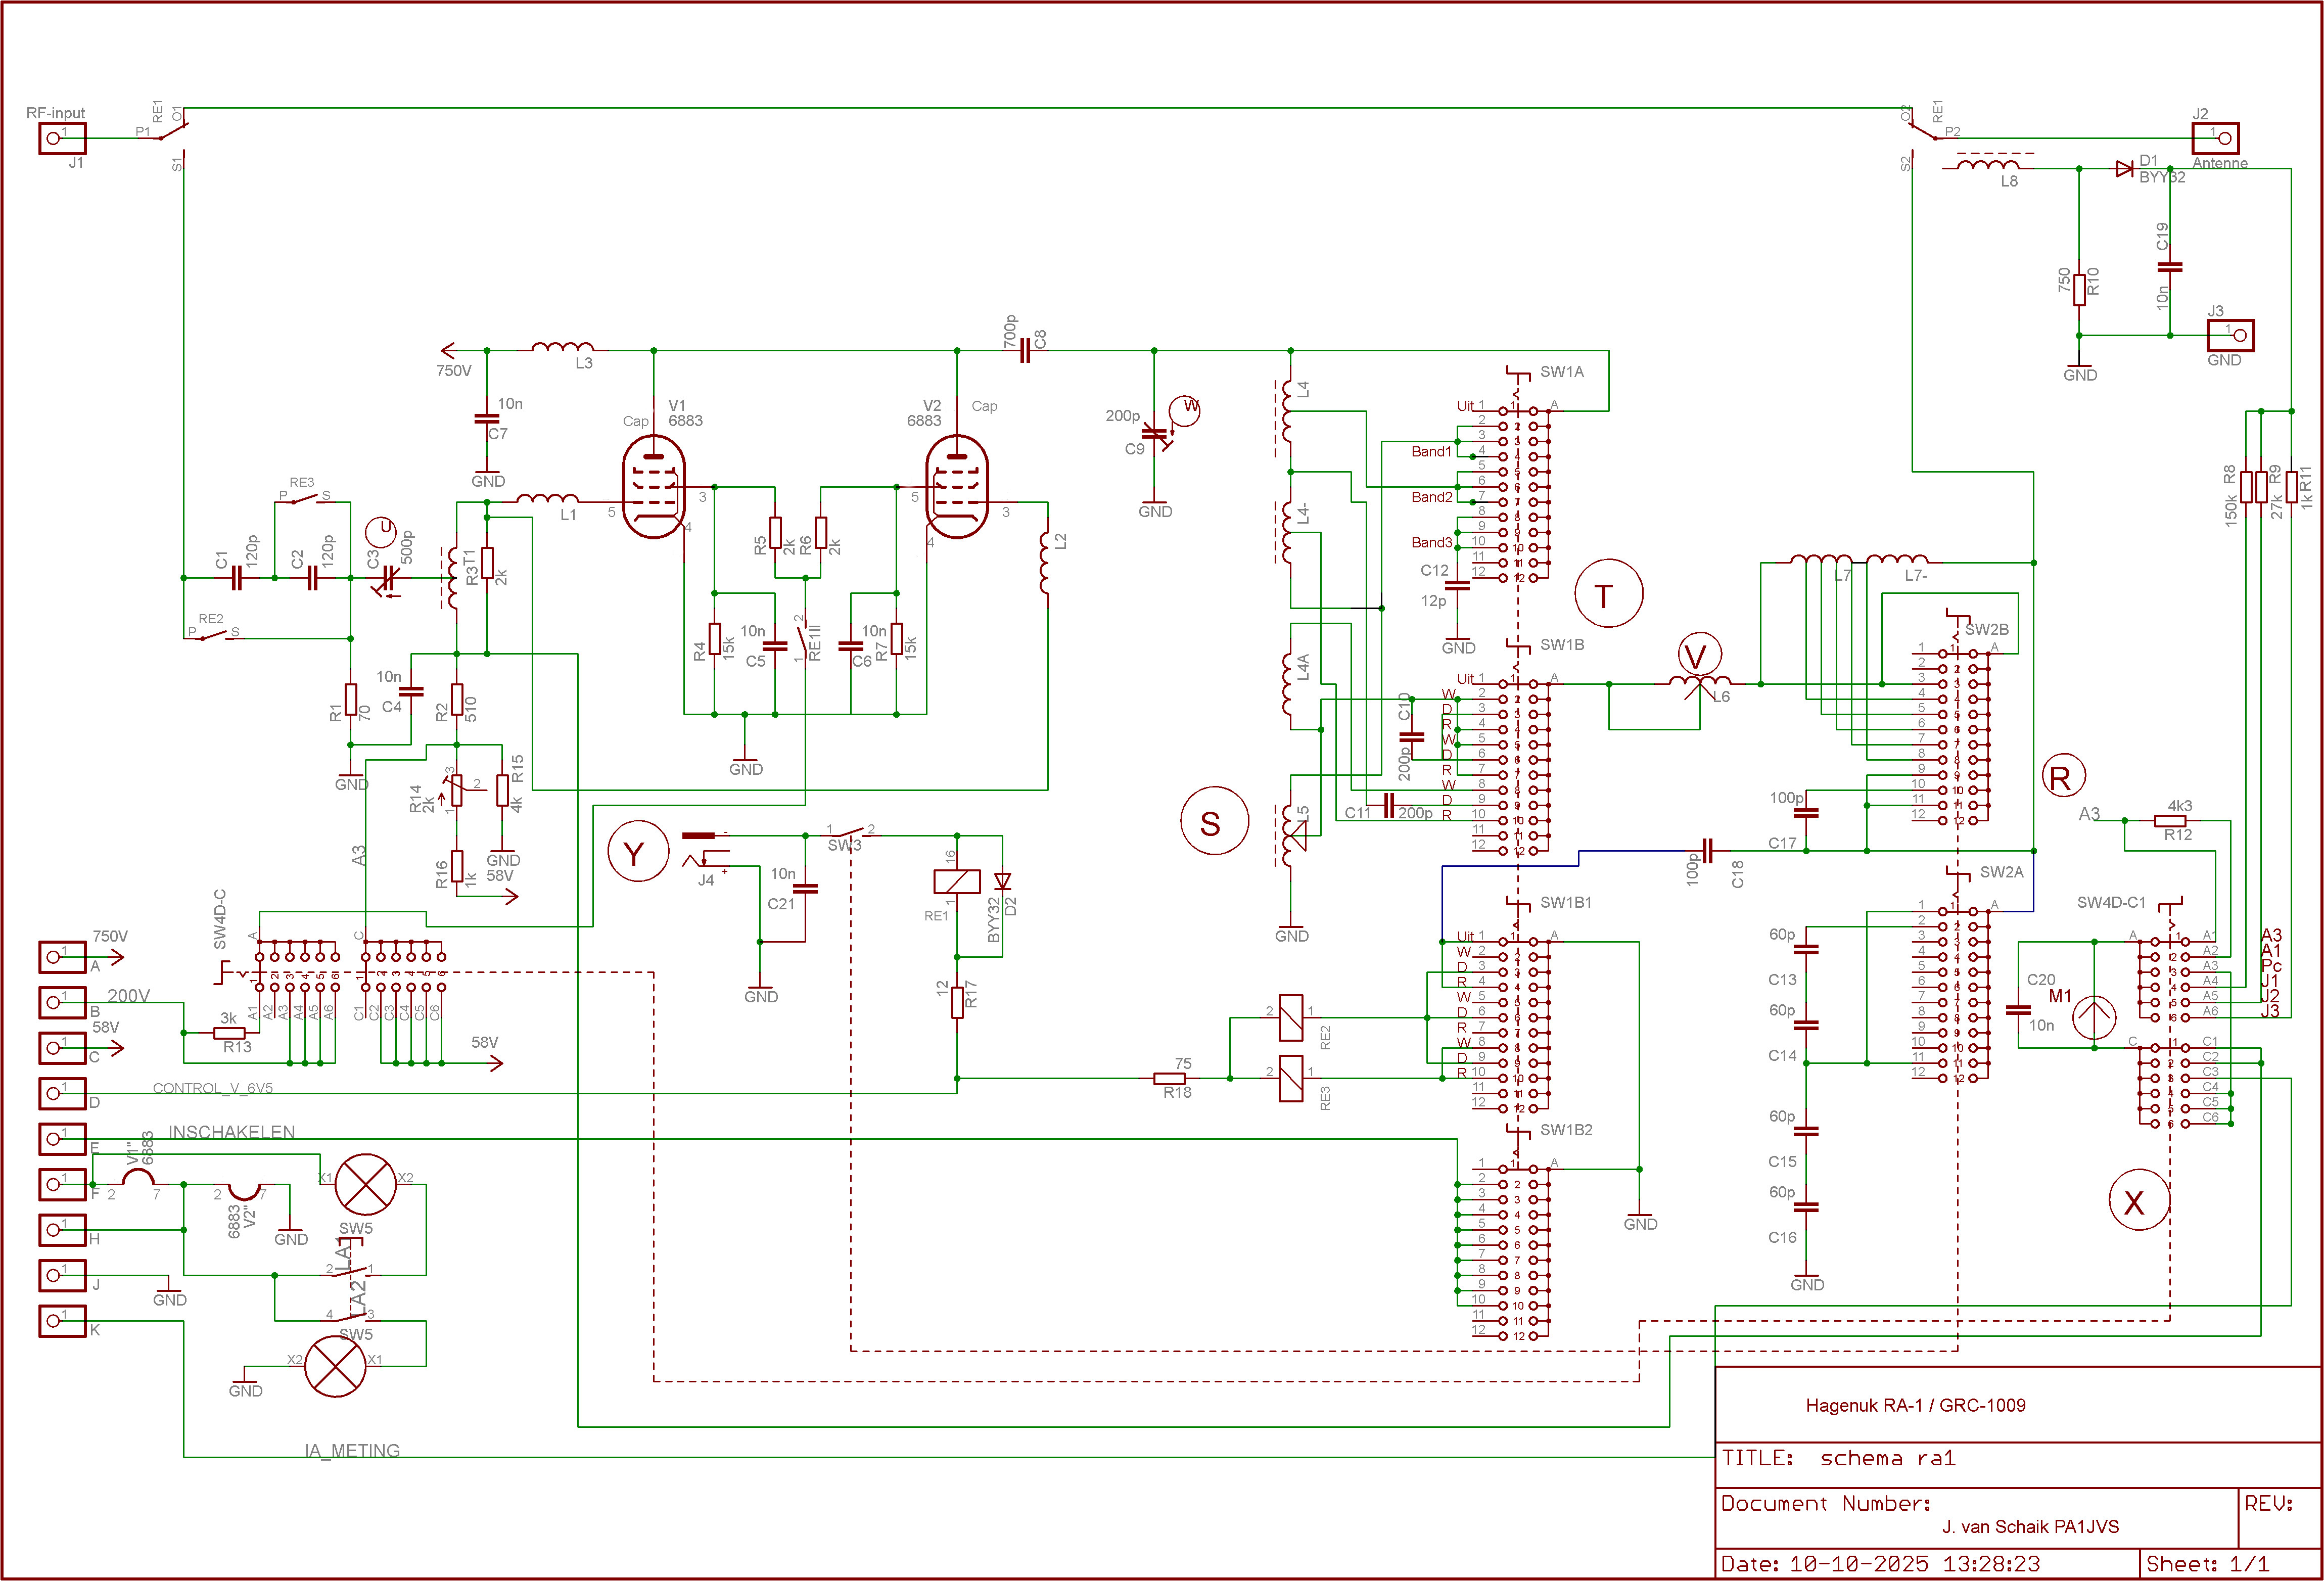Image resolution: width=2324 pixels, height=1581 pixels.
Task: Select the J3 GND connector
Action: click(x=2230, y=335)
